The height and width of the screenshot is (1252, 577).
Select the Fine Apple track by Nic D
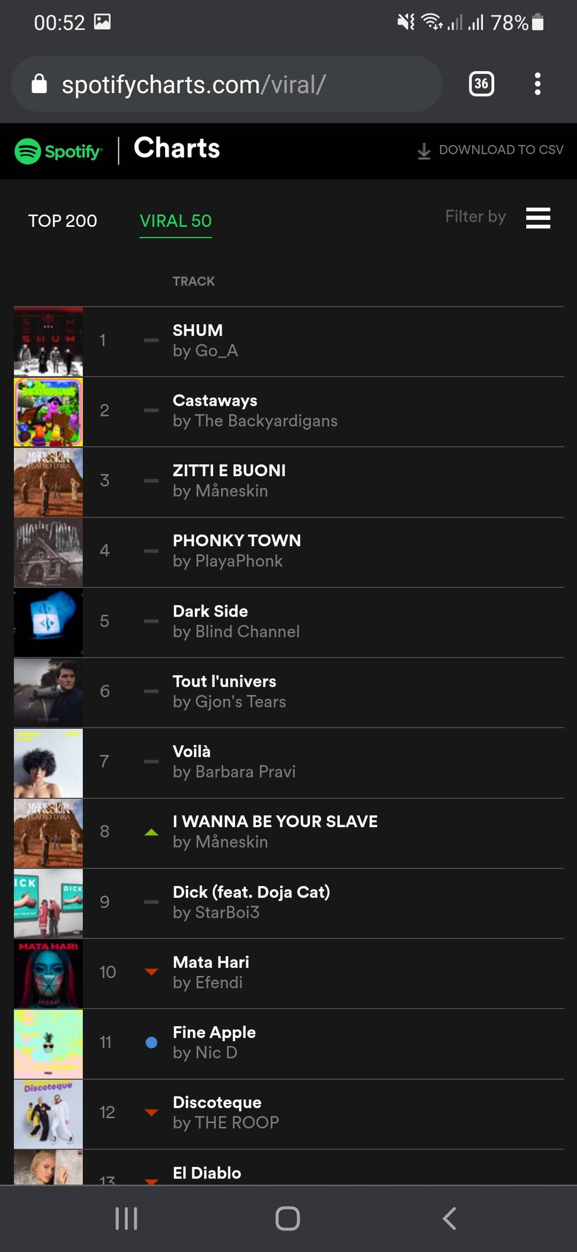click(214, 1042)
